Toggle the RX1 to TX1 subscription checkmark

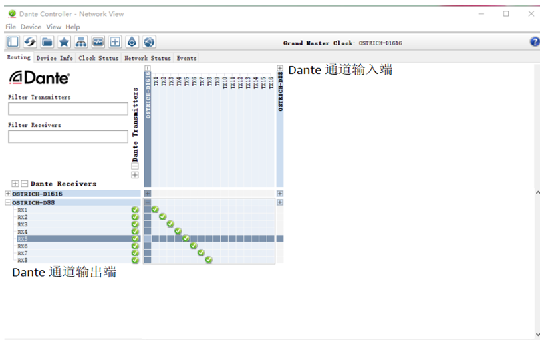(x=155, y=209)
